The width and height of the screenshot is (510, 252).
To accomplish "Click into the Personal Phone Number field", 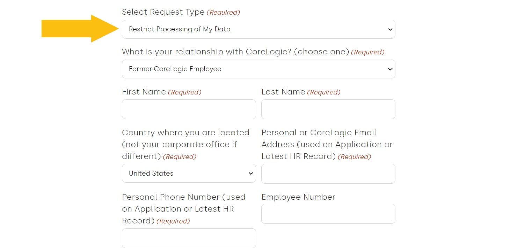I will [189, 238].
